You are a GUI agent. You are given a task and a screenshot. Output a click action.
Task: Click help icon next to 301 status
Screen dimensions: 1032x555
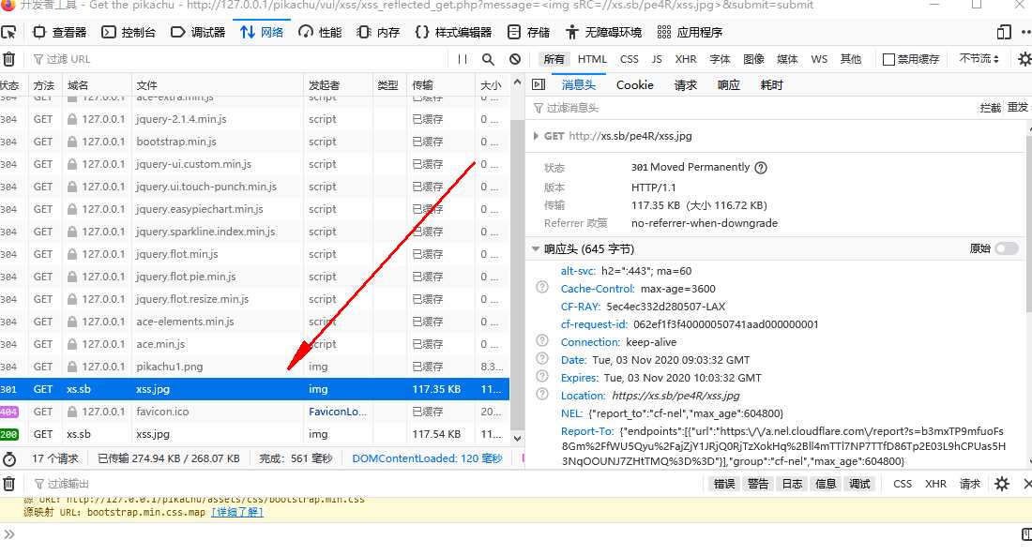[761, 168]
